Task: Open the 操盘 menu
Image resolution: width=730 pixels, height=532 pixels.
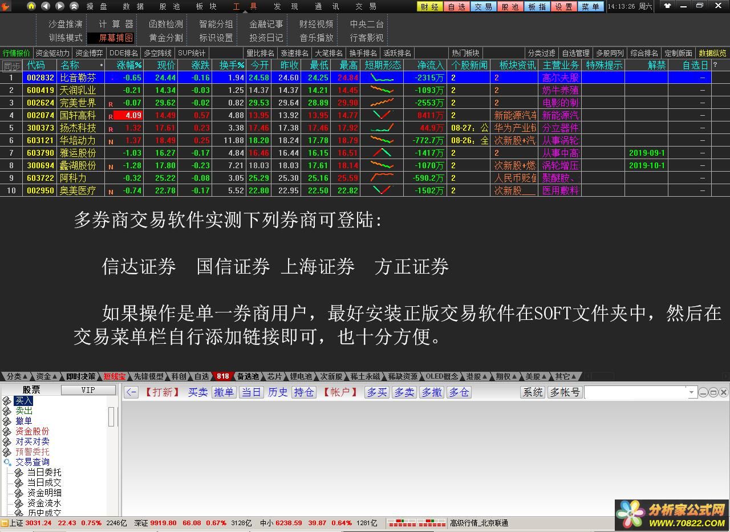Action: coord(96,6)
